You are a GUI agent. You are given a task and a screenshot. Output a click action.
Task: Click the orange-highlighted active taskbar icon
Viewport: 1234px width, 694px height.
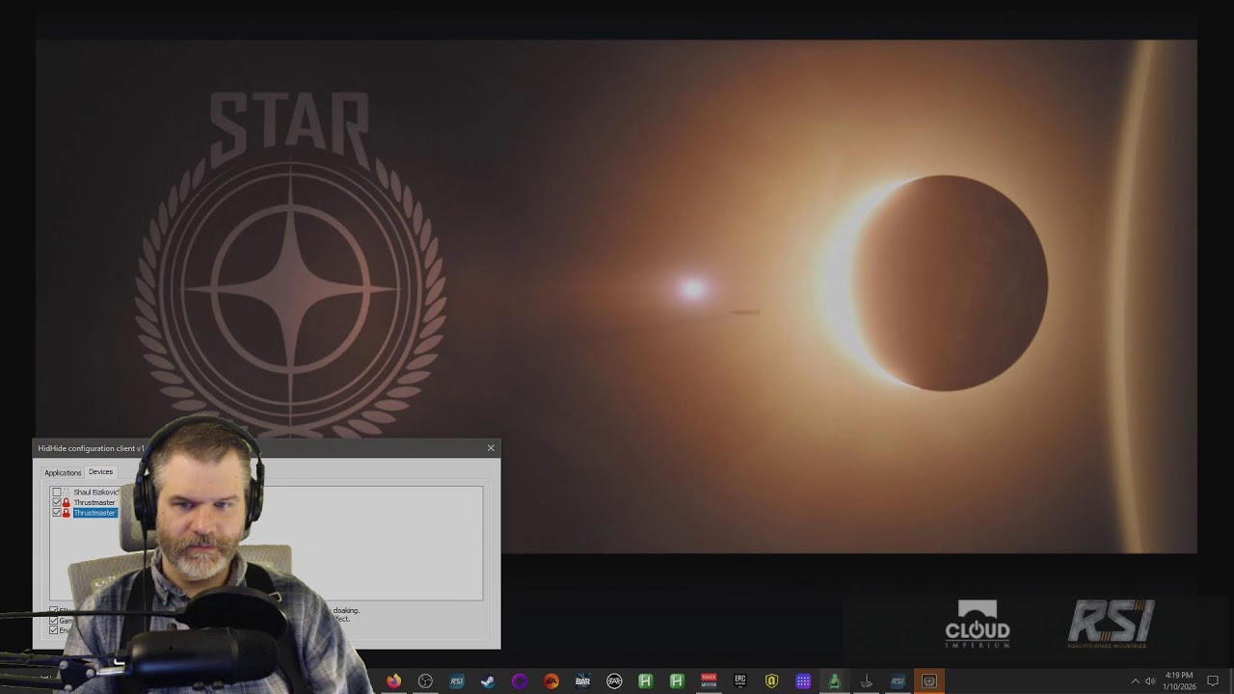click(929, 681)
